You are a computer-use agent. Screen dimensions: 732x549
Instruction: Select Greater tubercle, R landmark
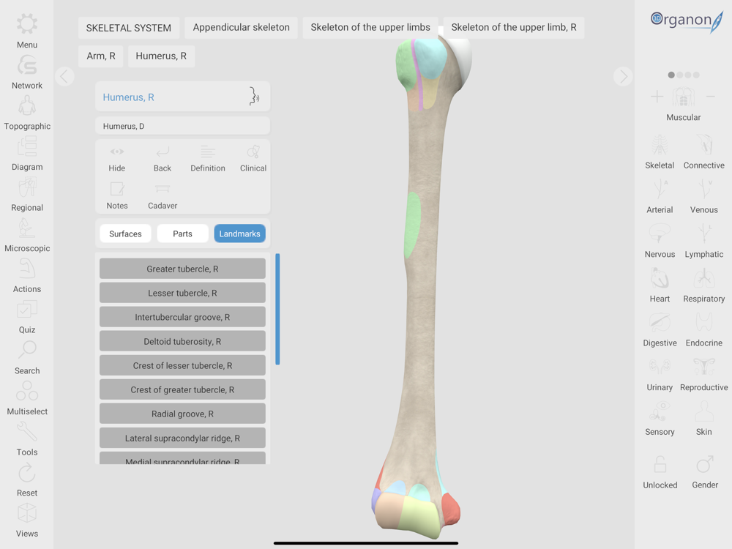[182, 269]
